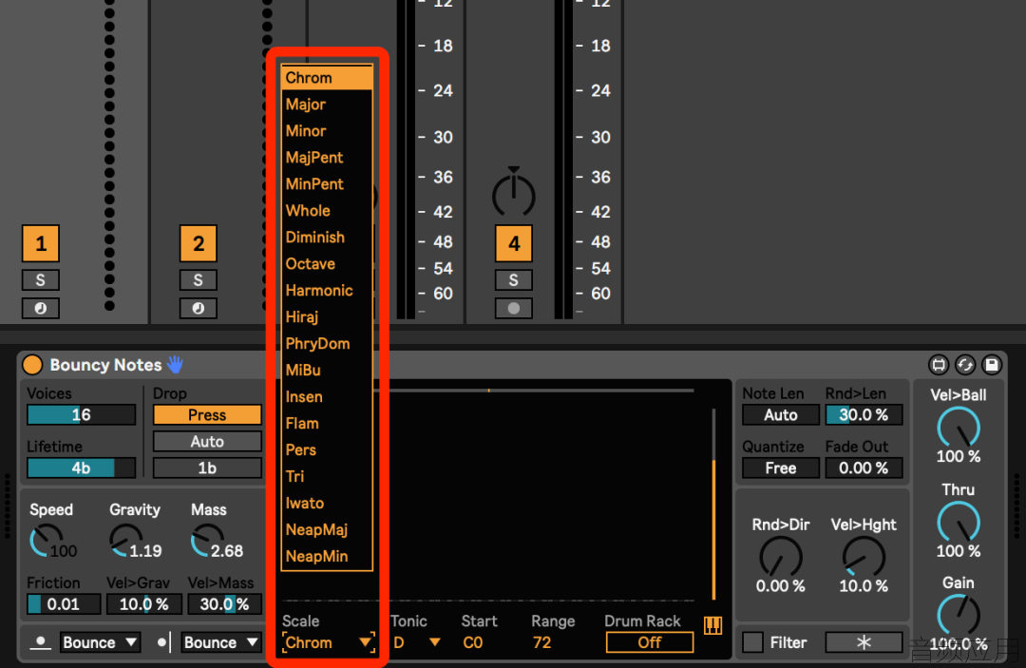Pick the Diminish scale option
This screenshot has width=1026, height=668.
(327, 238)
